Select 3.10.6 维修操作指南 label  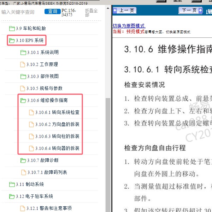tap(47, 100)
